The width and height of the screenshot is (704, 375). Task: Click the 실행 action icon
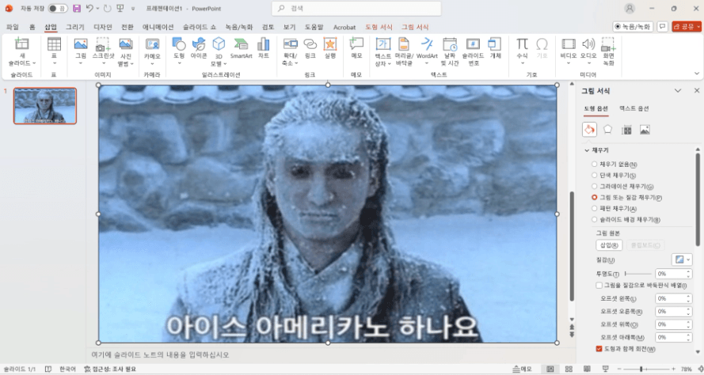[330, 44]
